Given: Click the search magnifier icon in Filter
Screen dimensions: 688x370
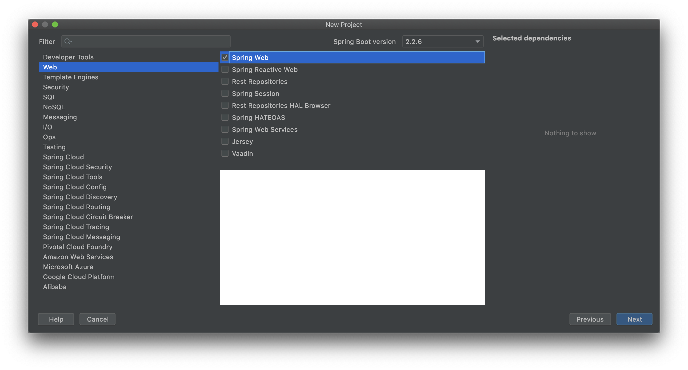Looking at the screenshot, I should 68,41.
